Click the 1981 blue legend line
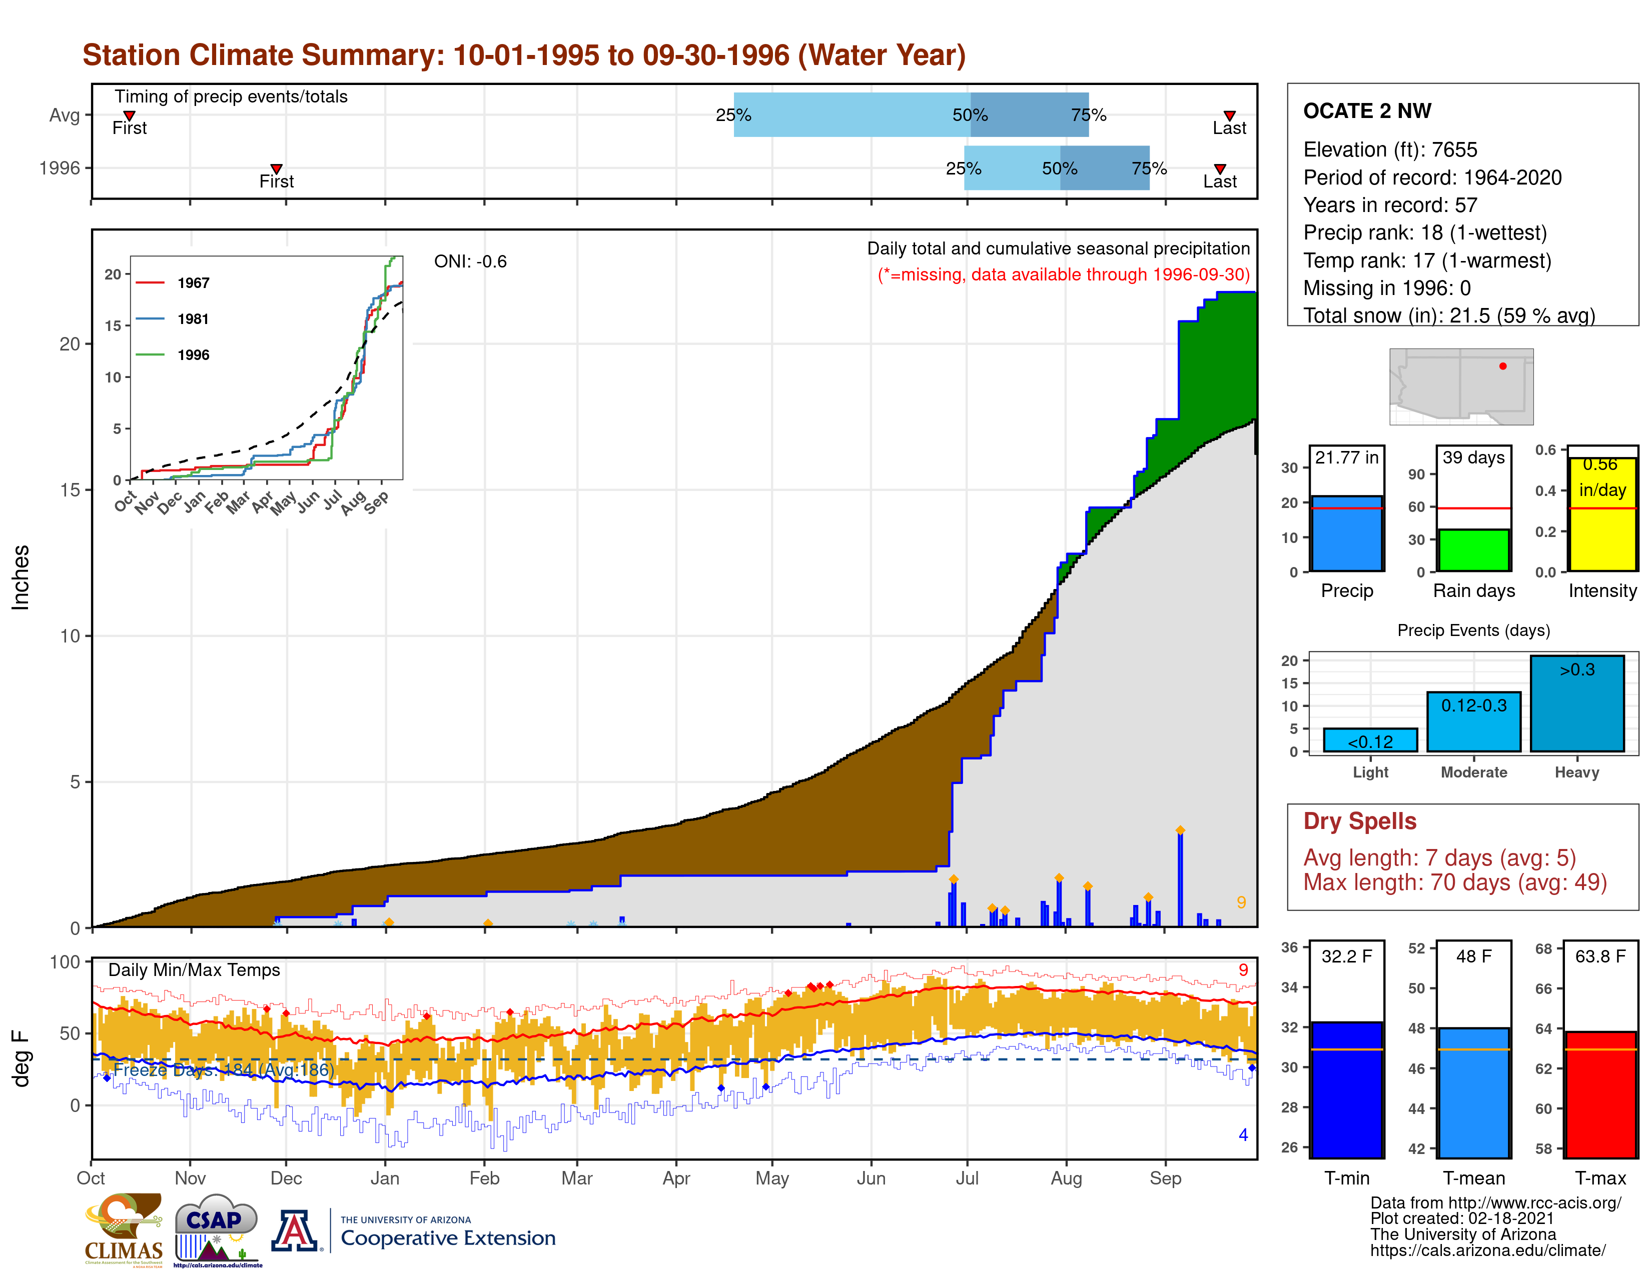This screenshot has width=1651, height=1275. click(x=150, y=319)
